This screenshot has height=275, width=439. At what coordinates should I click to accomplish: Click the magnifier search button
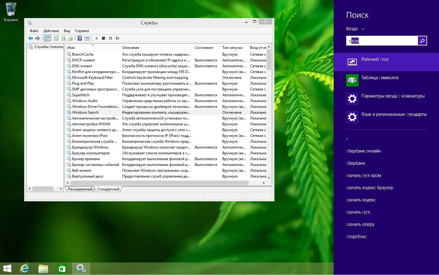point(422,41)
